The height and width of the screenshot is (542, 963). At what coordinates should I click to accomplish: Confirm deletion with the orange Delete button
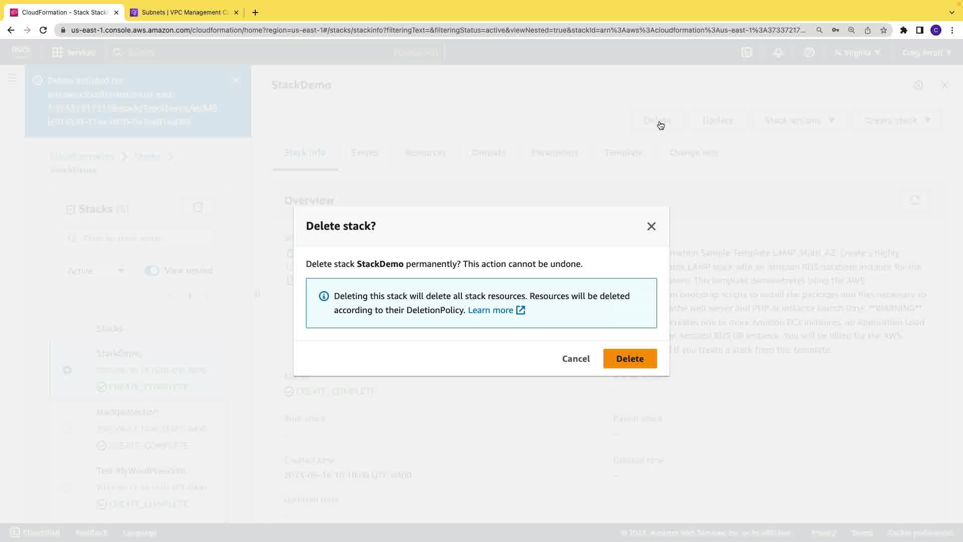pos(629,359)
